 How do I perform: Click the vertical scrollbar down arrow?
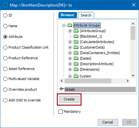pos(133,75)
